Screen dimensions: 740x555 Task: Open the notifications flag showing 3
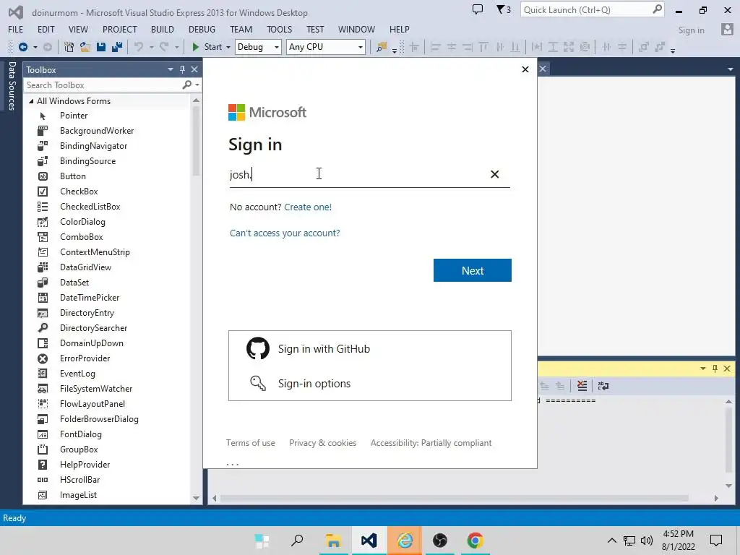[x=504, y=9]
